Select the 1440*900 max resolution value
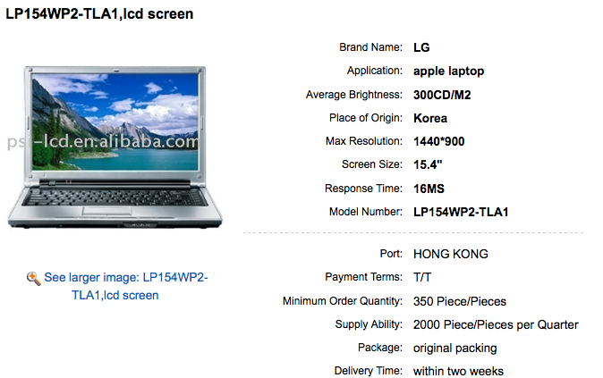The image size is (603, 378). tap(438, 142)
